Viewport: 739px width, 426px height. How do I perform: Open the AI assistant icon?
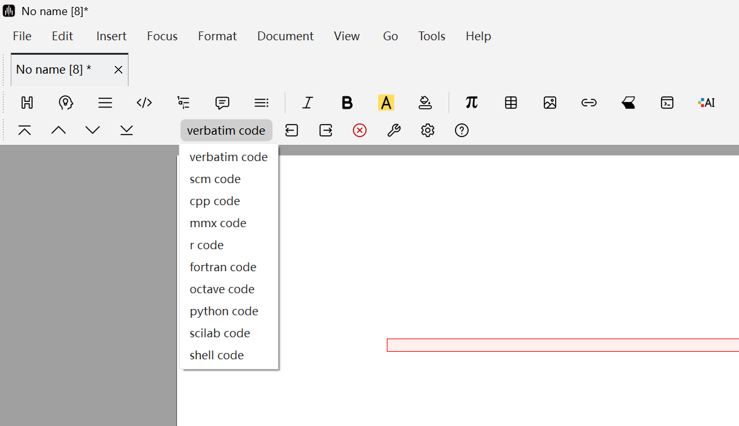click(x=706, y=103)
